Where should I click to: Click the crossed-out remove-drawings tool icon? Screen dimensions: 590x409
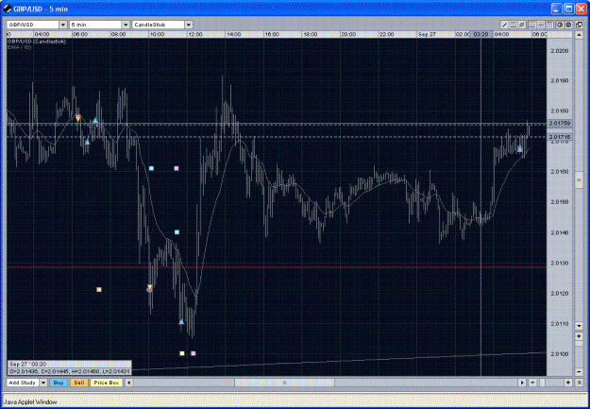[522, 25]
